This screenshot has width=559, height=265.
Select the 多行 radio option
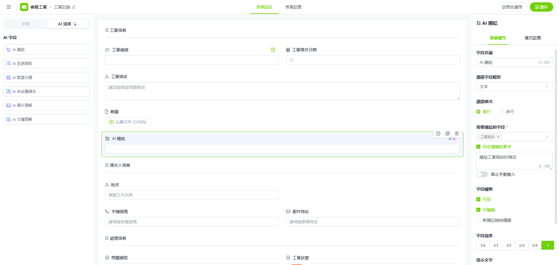coord(502,112)
